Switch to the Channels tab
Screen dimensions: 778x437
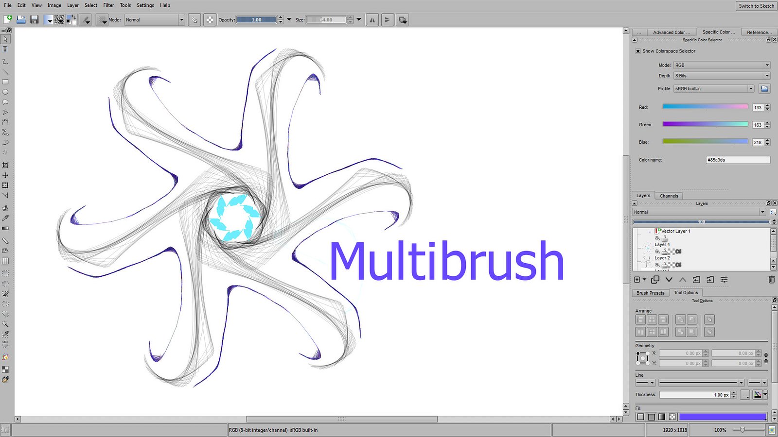(x=669, y=195)
